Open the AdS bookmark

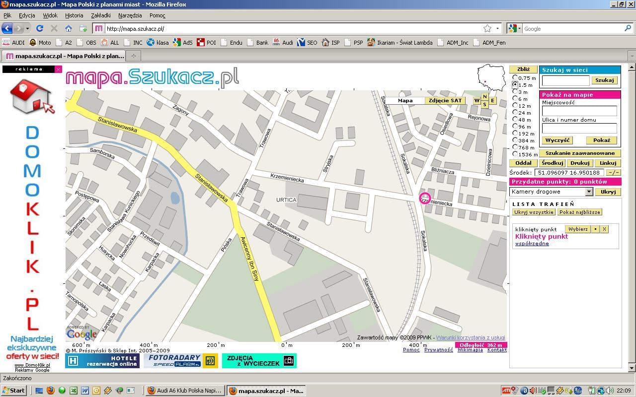click(182, 43)
